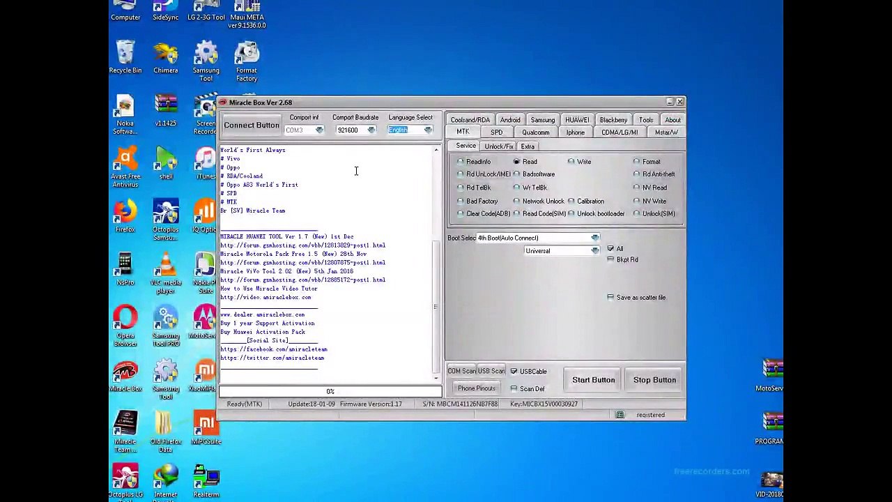The image size is (892, 502).
Task: Switch to the SPD tab
Action: [x=496, y=132]
